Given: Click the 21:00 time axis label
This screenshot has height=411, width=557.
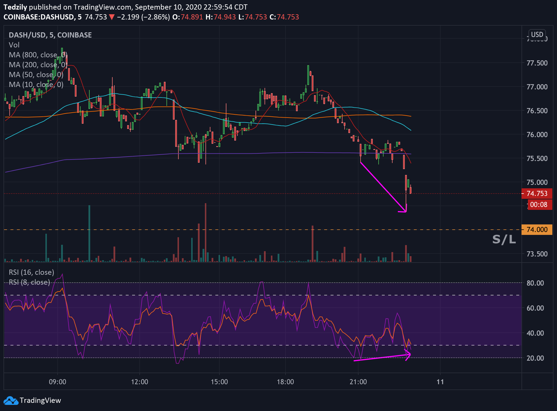Looking at the screenshot, I should 358,382.
